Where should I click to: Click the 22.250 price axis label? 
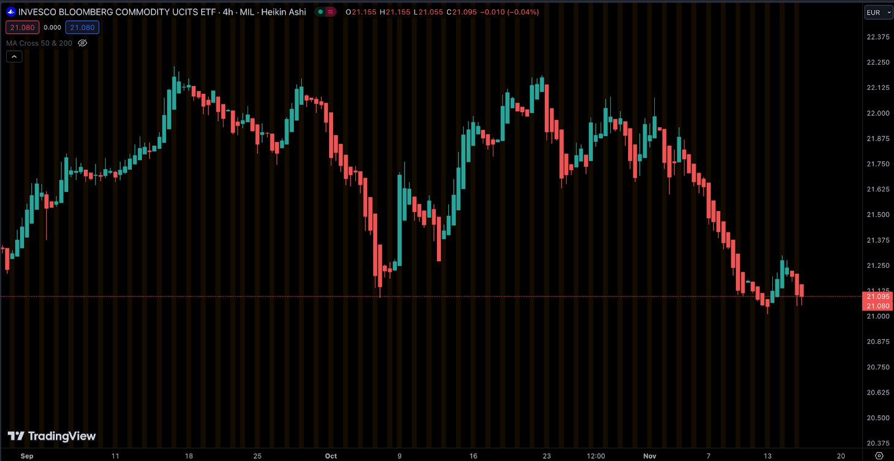pyautogui.click(x=878, y=62)
